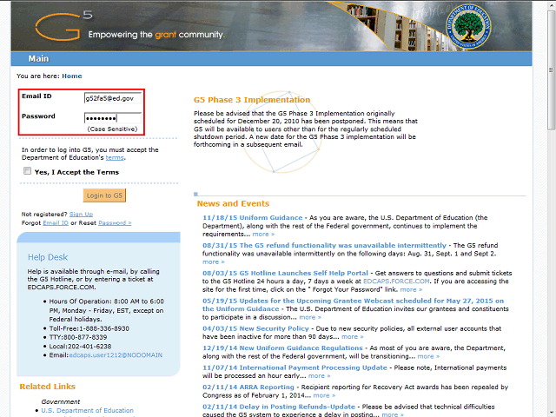Open the U.S. Department of Education related link
Screen dimensions: 556x417
(87, 410)
